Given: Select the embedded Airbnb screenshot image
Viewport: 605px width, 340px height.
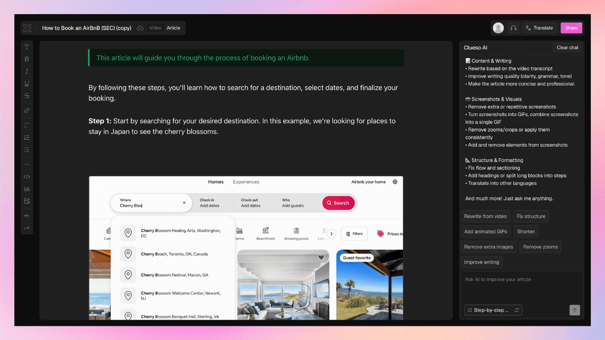Looking at the screenshot, I should pos(246,248).
